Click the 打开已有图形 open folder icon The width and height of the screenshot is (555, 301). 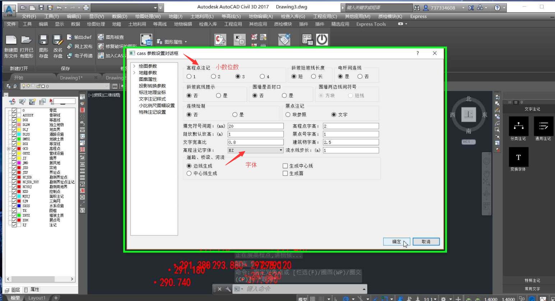tap(26, 40)
